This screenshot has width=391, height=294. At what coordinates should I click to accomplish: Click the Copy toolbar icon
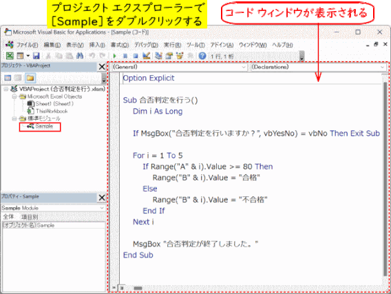click(59, 56)
